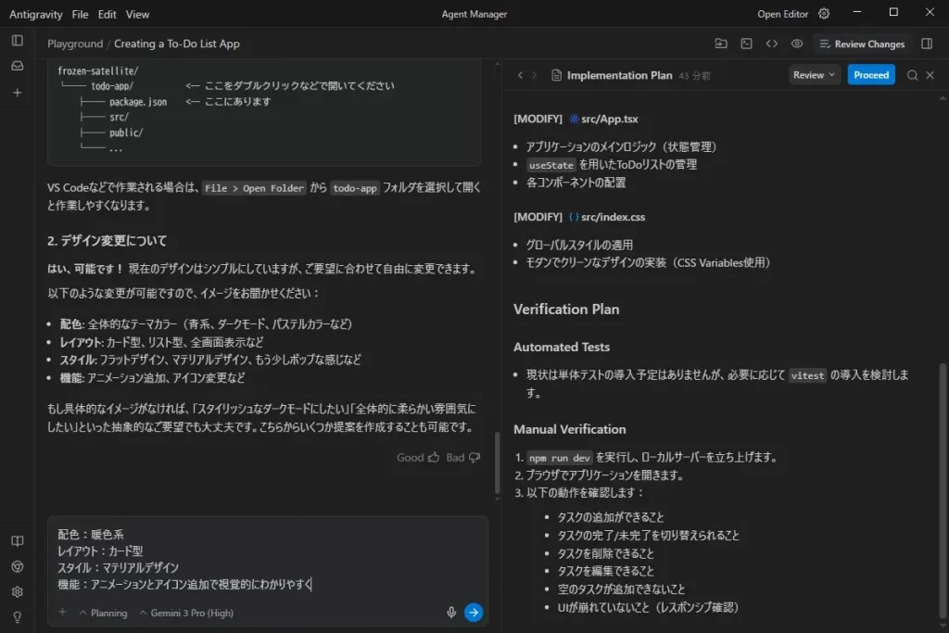The image size is (949, 633).
Task: Click File > Open Folder inline code
Action: click(x=254, y=188)
